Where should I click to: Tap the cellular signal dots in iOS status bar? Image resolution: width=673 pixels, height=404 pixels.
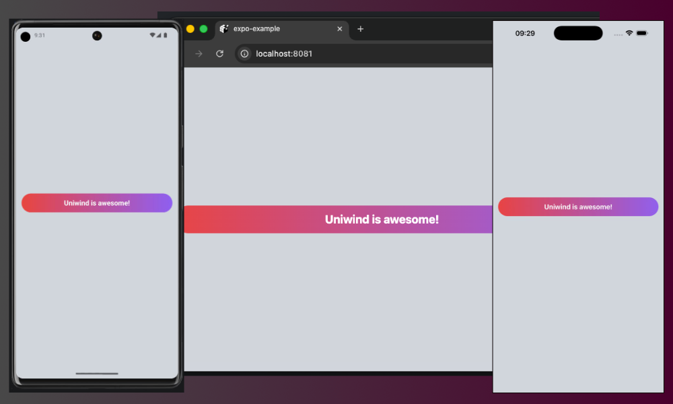click(x=617, y=34)
